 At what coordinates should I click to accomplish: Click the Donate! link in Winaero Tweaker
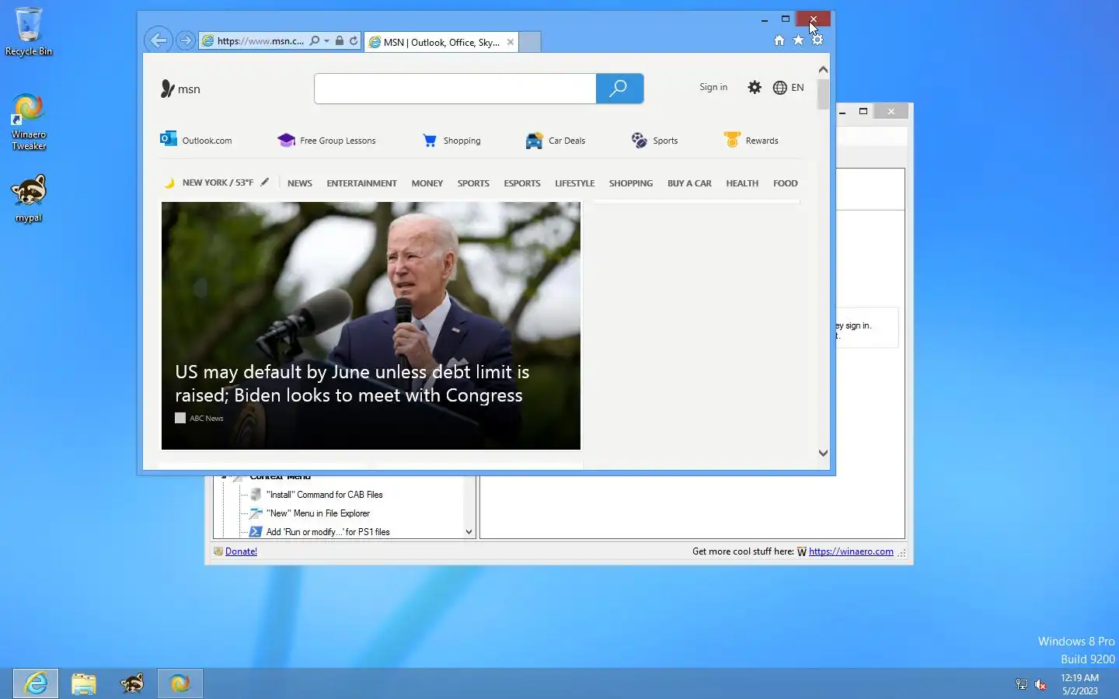coord(241,551)
